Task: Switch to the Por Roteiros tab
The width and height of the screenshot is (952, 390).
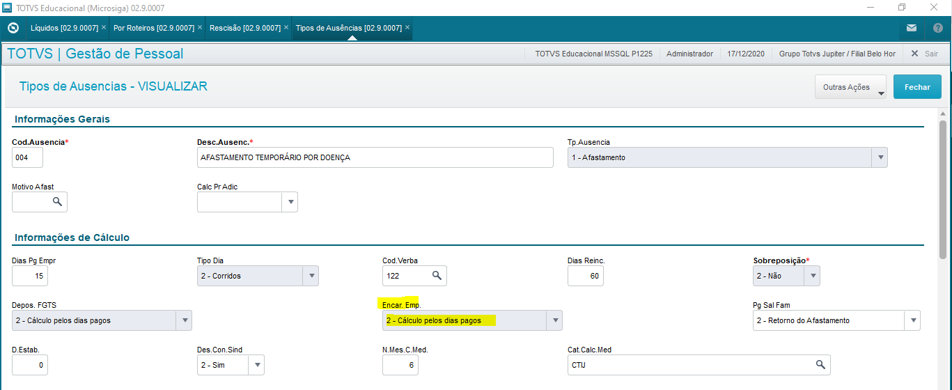Action: click(x=153, y=28)
